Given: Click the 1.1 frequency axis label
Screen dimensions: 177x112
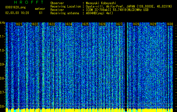Looking at the screenshot, I should pos(3,36).
